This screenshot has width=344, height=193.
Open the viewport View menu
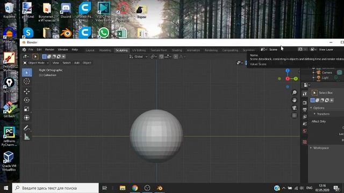(55, 63)
